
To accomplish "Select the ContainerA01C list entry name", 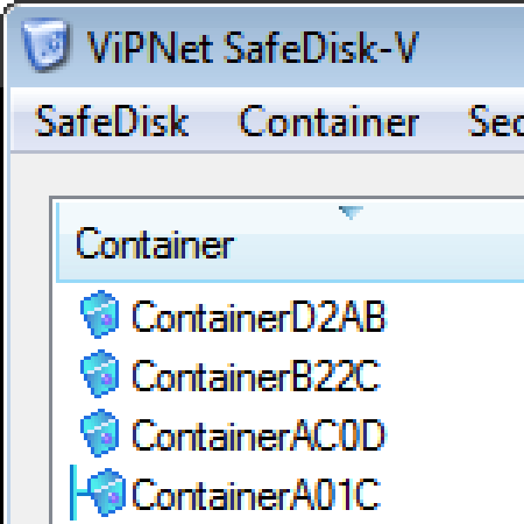I will tap(256, 494).
